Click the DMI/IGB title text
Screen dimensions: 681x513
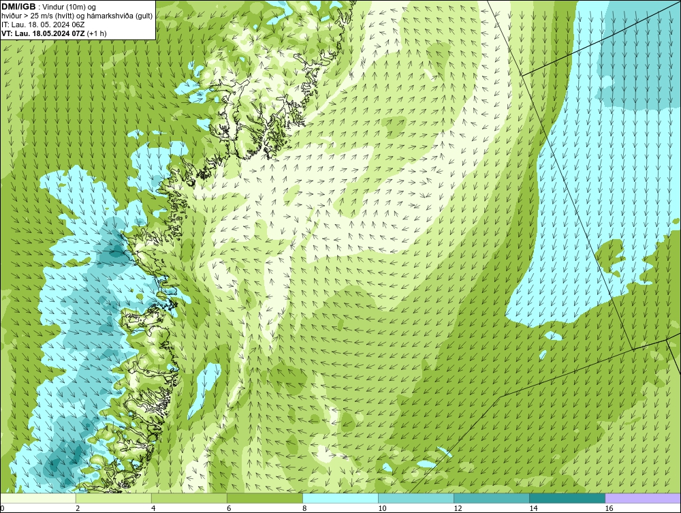point(18,7)
